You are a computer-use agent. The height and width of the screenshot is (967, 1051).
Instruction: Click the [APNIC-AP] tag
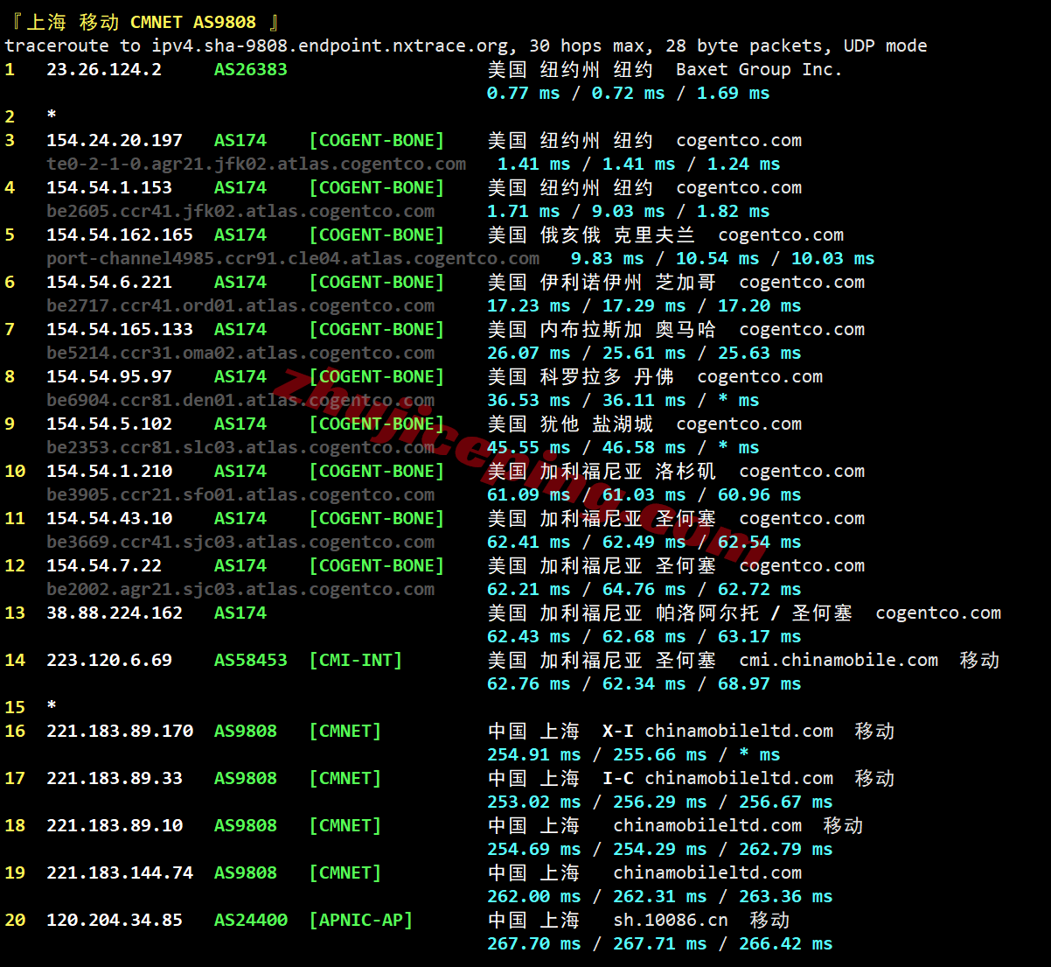361,920
